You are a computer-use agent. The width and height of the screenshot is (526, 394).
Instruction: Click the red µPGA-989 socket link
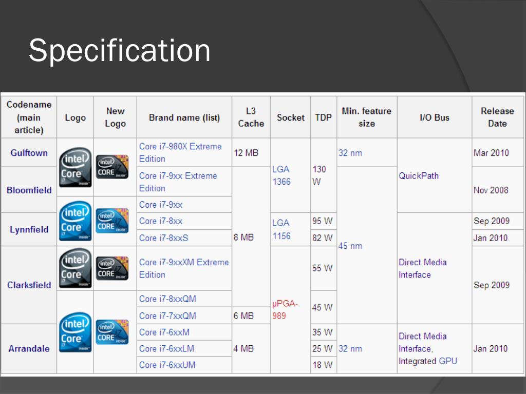(x=285, y=309)
